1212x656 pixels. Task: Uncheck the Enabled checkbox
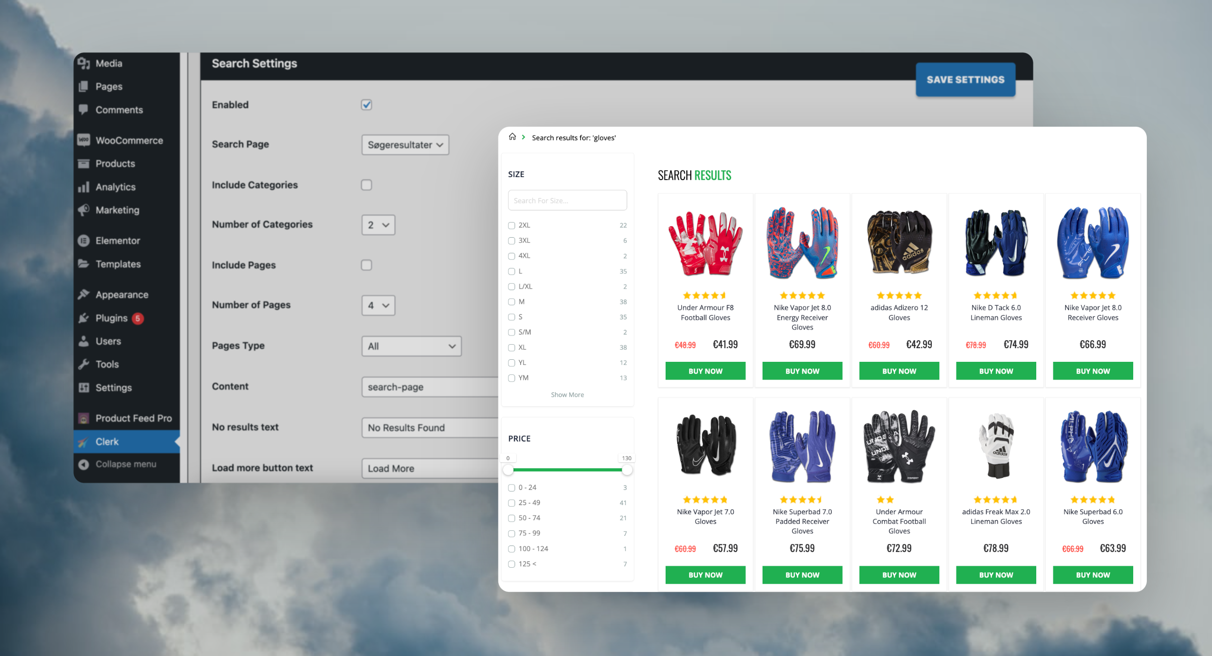(367, 104)
